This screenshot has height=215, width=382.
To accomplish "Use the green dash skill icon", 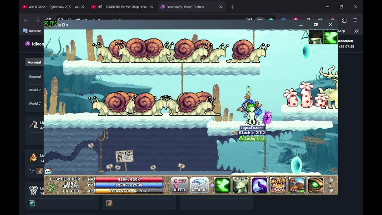I will click(222, 185).
